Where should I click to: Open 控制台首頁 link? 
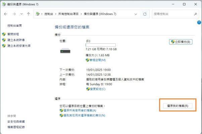pyautogui.click(x=14, y=26)
